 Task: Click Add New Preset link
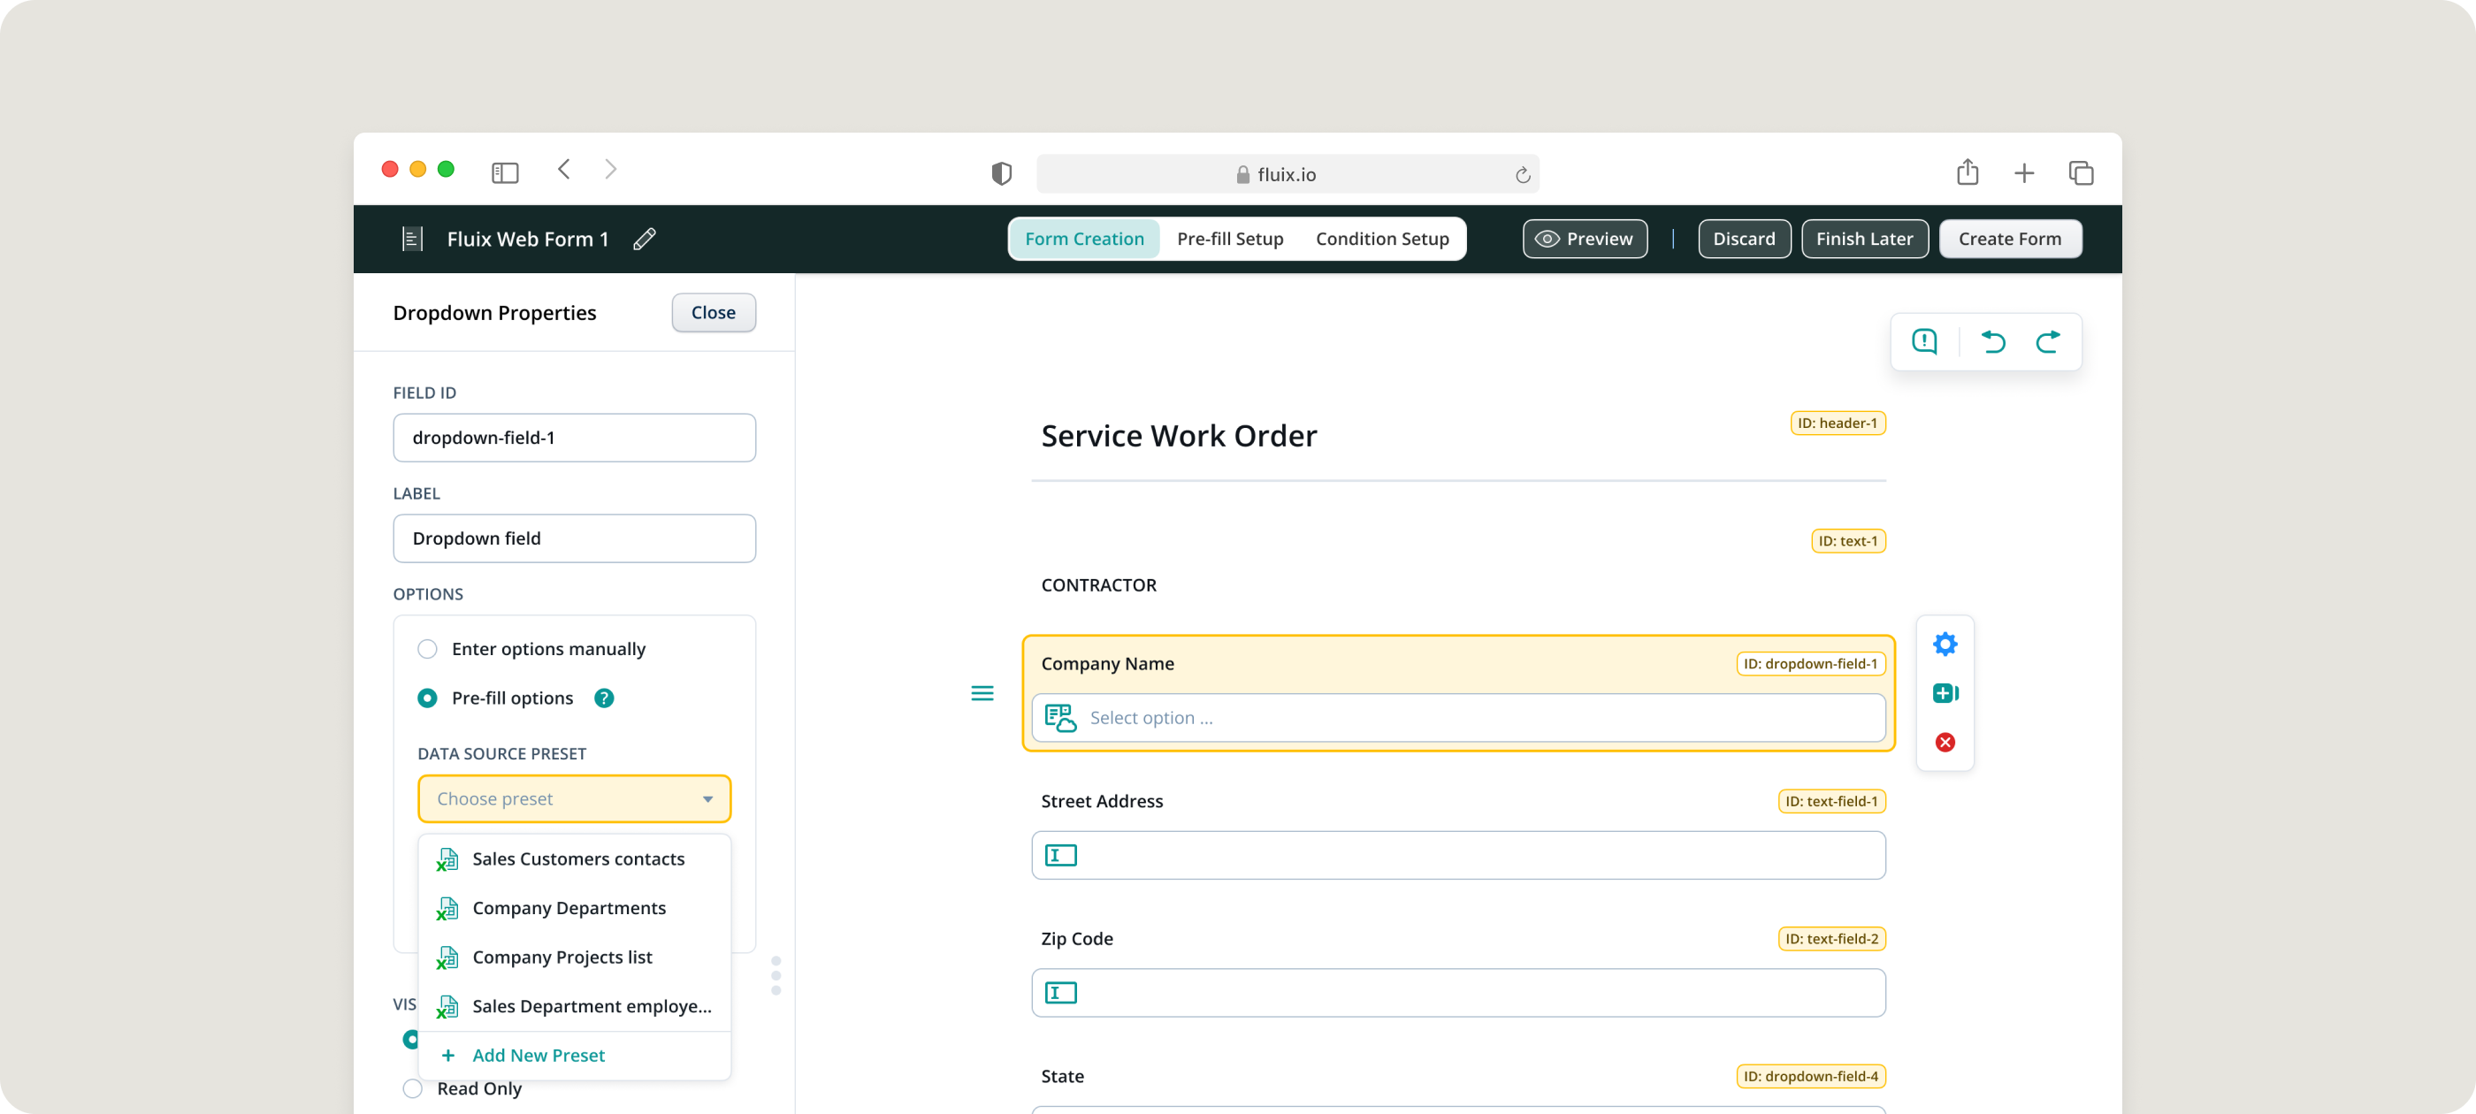(538, 1055)
